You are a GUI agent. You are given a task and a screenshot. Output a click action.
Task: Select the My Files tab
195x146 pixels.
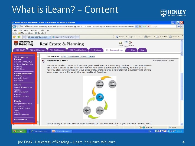pos(131,50)
